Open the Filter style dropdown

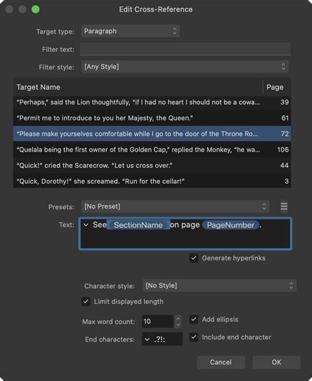pos(185,67)
